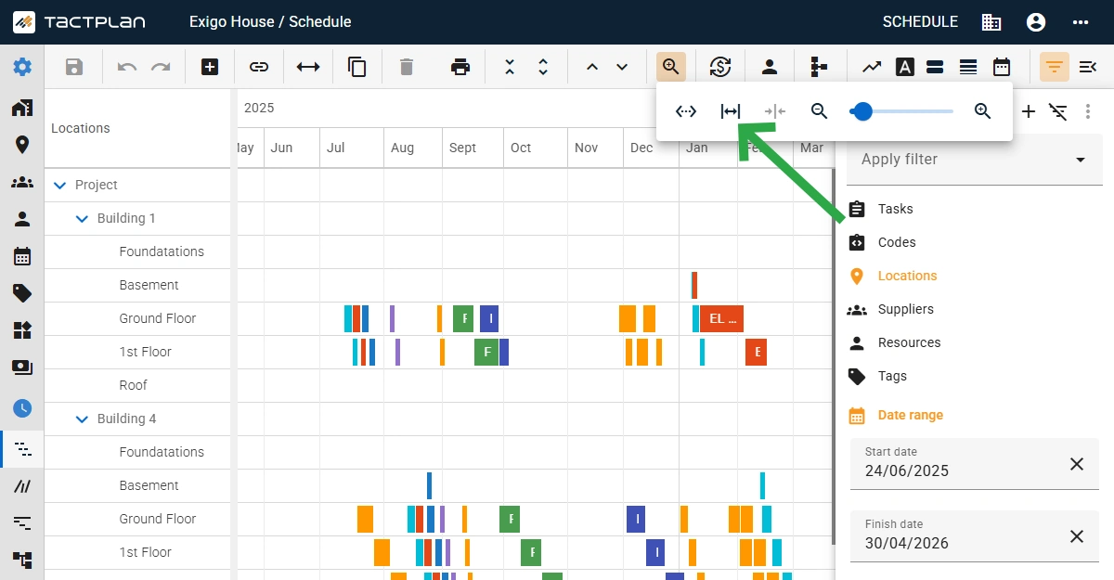Expand all rows toolbar icon
This screenshot has height=580, width=1114.
(543, 67)
